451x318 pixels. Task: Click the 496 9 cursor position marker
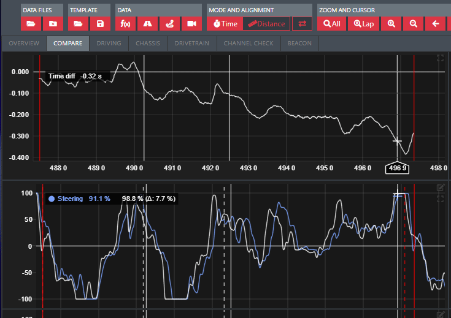(397, 168)
